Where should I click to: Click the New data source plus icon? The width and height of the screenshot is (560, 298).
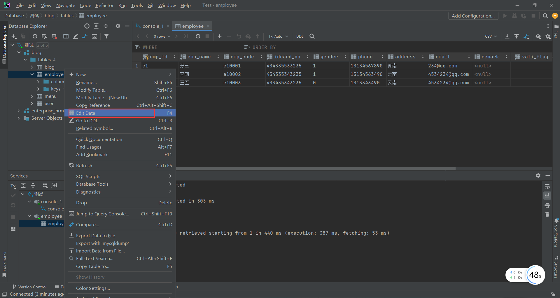(x=14, y=36)
